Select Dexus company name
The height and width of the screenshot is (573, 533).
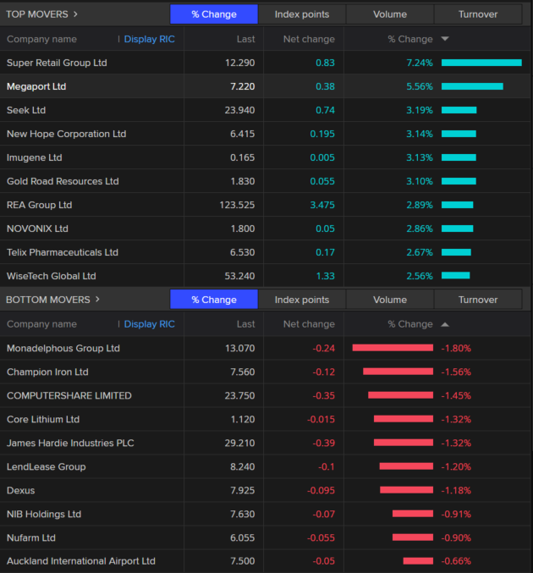(x=21, y=490)
